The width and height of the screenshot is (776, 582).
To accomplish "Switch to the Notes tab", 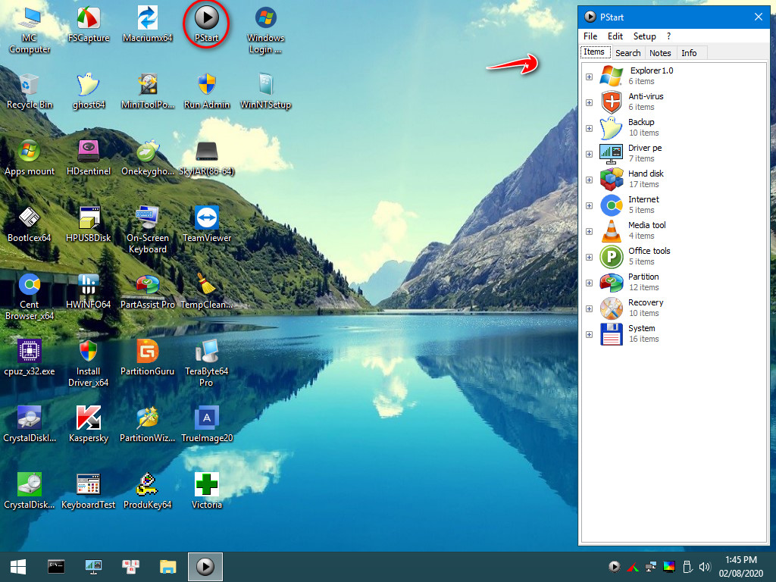I will coord(660,53).
